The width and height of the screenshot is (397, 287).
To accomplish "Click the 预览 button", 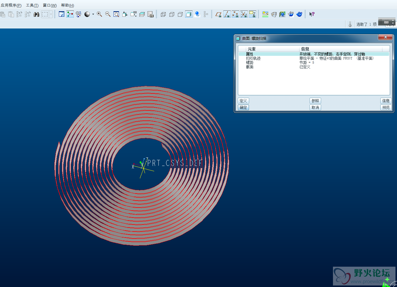I will pos(386,107).
